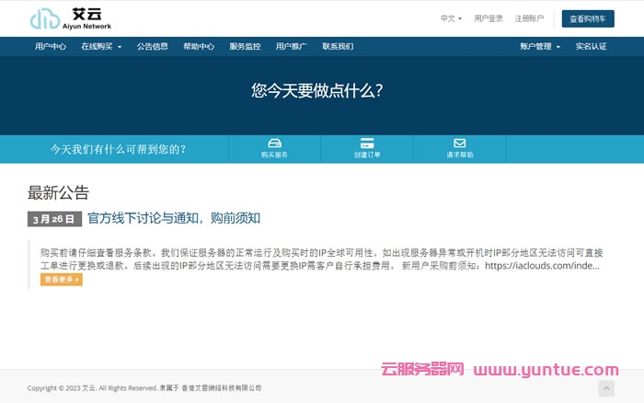Click the 请求帮助 envelope icon
This screenshot has height=403, width=644.
(x=460, y=143)
